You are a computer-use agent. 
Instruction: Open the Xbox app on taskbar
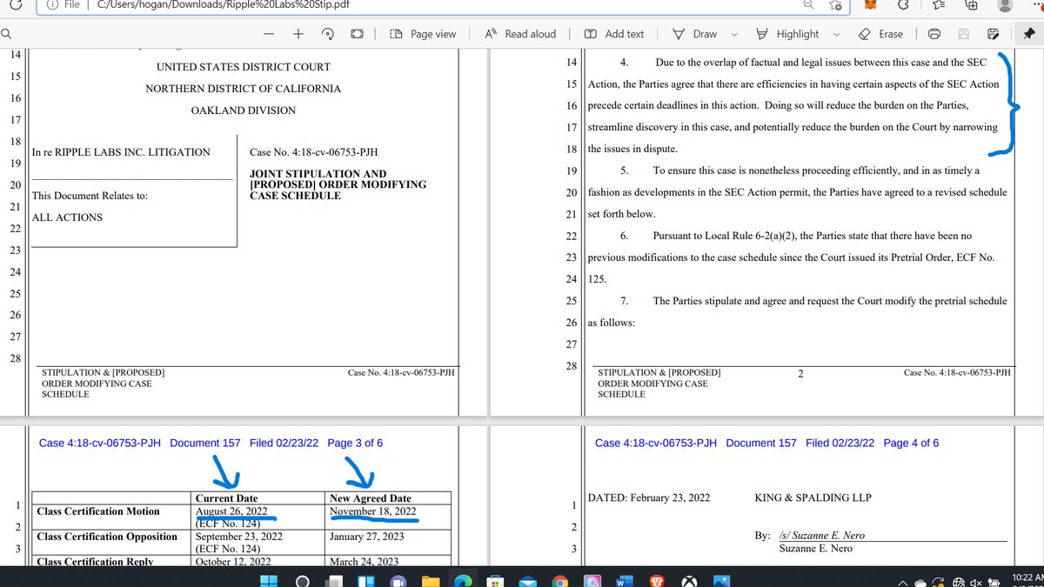tap(688, 581)
